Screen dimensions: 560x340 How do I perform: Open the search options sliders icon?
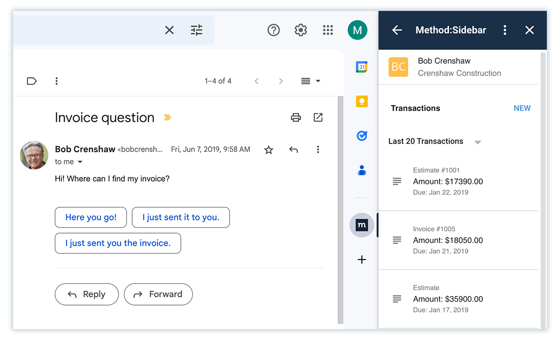coord(196,30)
